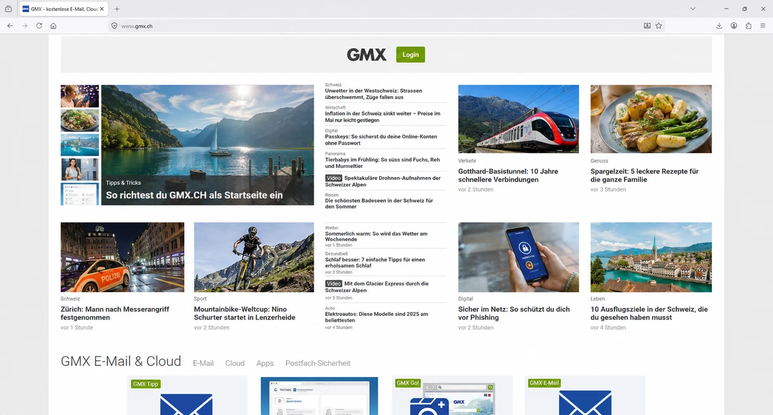Select the Cloud section tab
The height and width of the screenshot is (415, 773).
235,364
